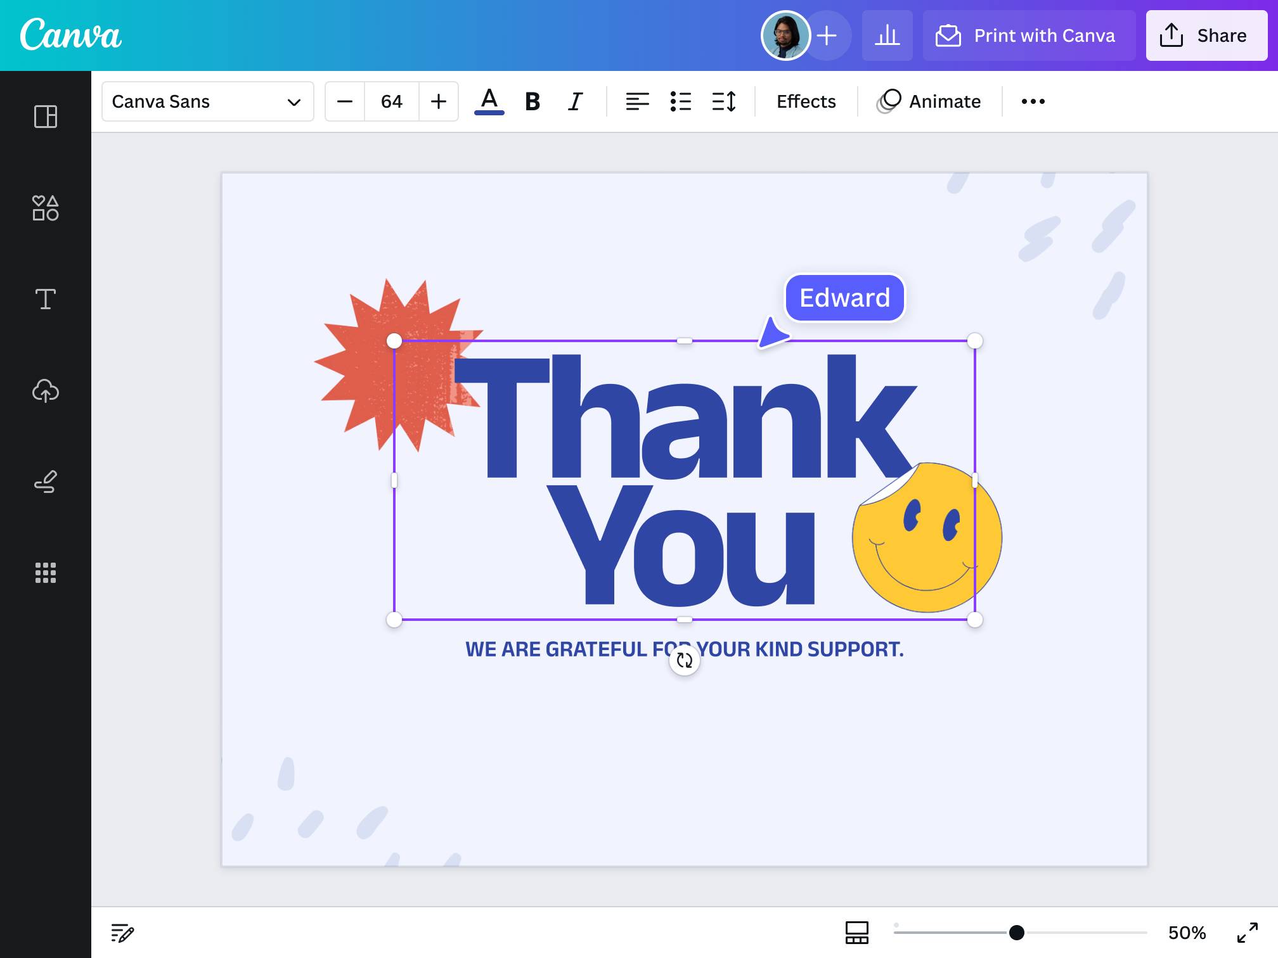
Task: Adjust the zoom slider
Action: pyautogui.click(x=1016, y=932)
